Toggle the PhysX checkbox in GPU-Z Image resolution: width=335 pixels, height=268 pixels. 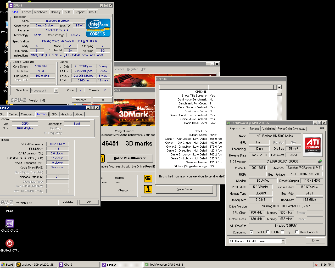coord(282,232)
